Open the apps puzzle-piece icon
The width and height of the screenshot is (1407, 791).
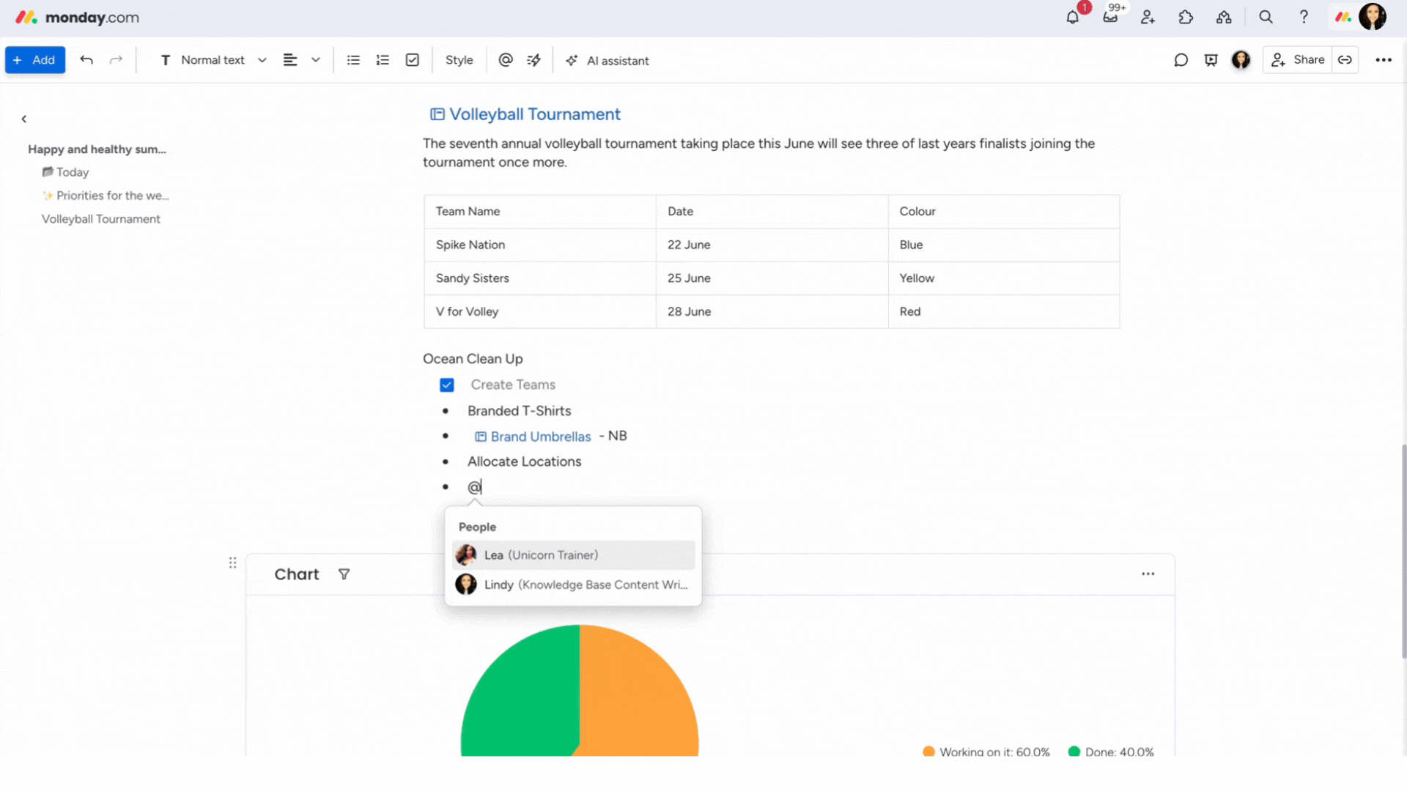point(1186,18)
